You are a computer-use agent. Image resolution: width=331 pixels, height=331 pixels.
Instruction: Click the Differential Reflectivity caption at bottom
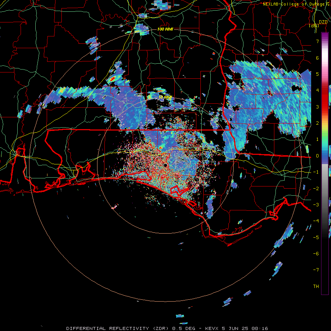(x=167, y=328)
